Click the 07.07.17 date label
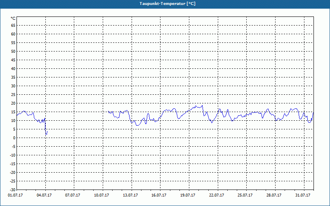Image resolution: width=330 pixels, height=206 pixels. click(73, 195)
